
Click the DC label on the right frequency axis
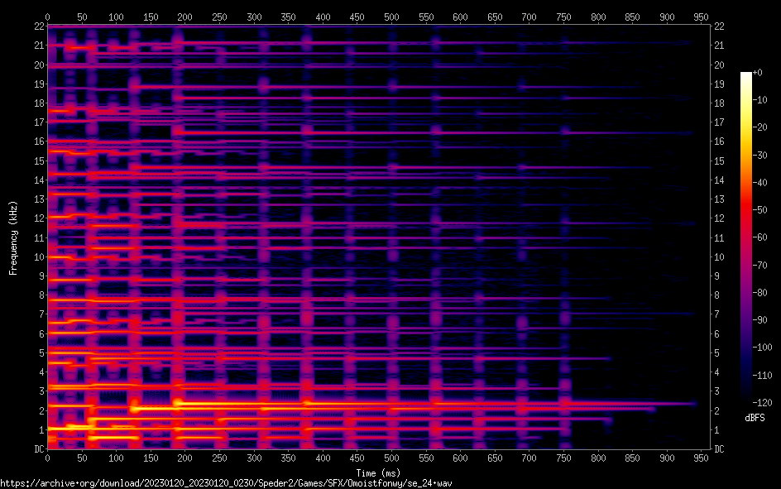point(720,449)
